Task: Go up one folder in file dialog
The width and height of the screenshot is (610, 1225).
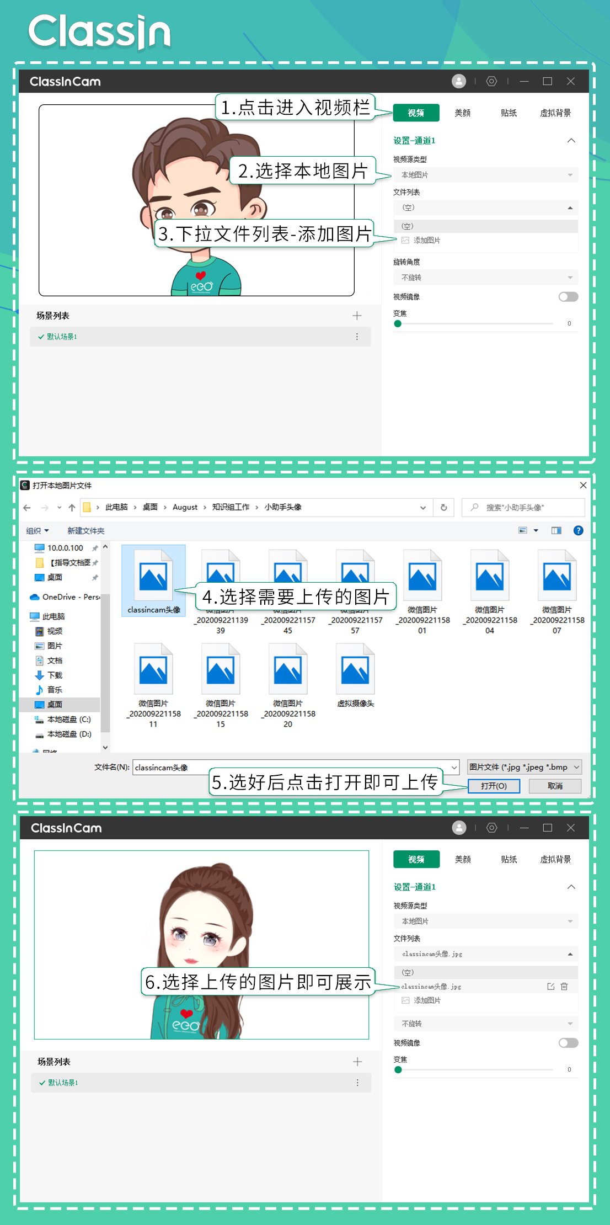Action: [x=72, y=507]
